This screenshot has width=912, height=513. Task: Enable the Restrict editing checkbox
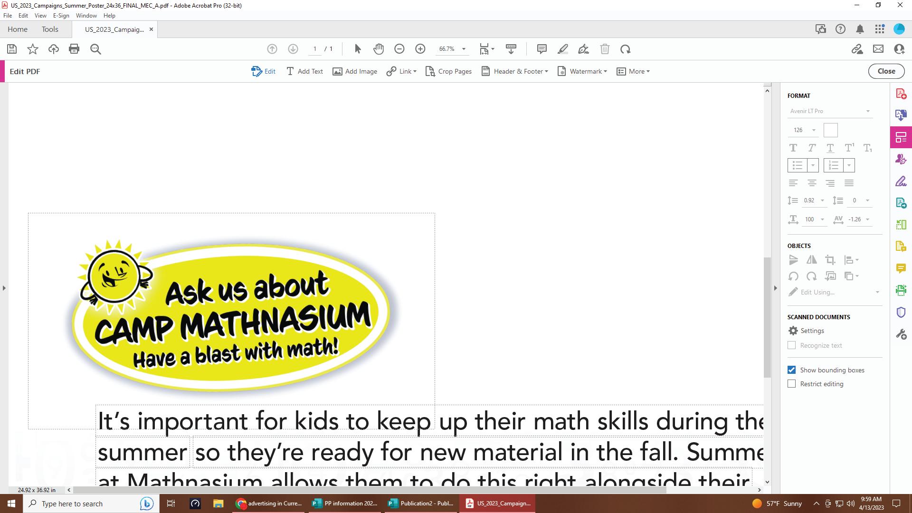click(791, 384)
